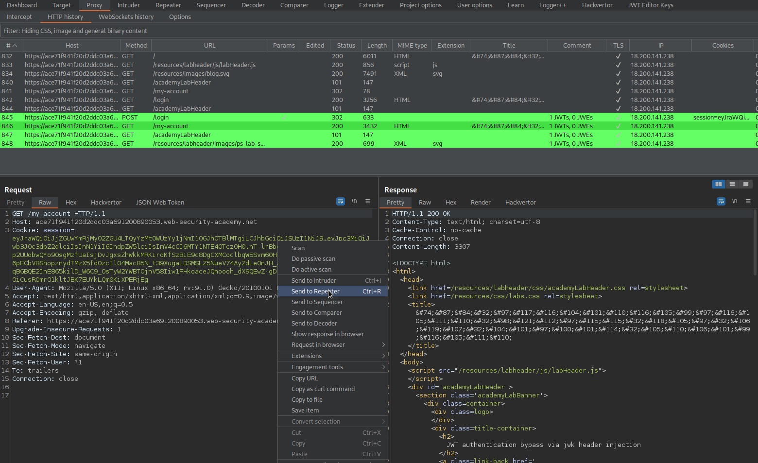Sort history by # column header
758x463 pixels.
click(x=12, y=45)
